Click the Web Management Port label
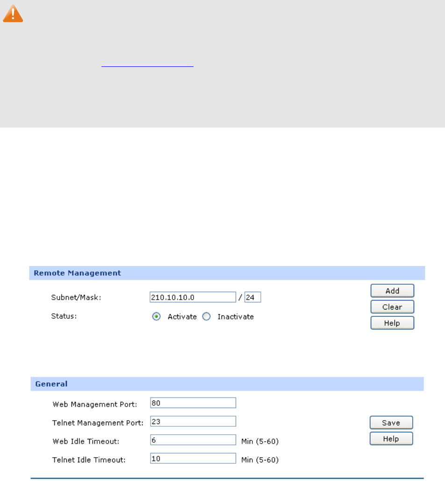Image resolution: width=445 pixels, height=481 pixels. pos(95,404)
